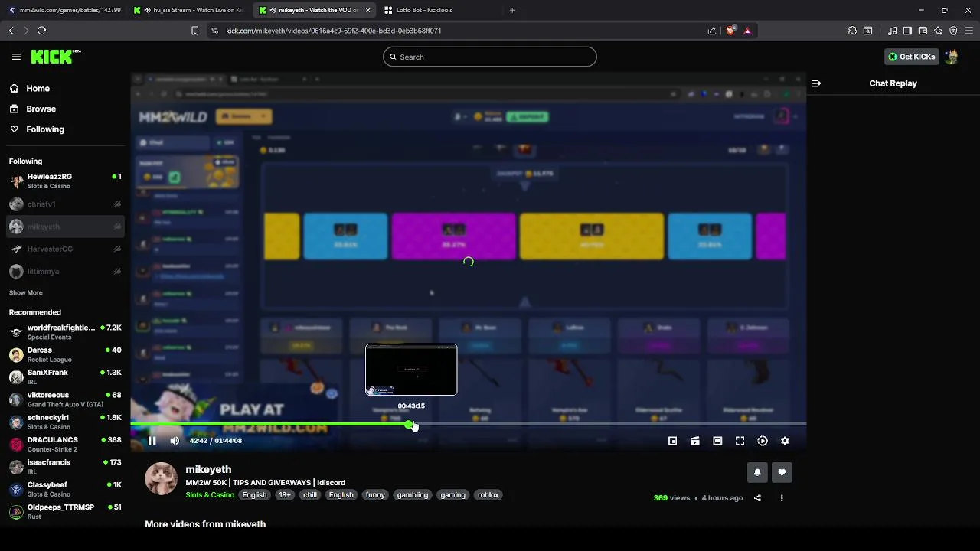Open liltimmya channel
Viewport: 980px width, 551px height.
tap(65, 272)
